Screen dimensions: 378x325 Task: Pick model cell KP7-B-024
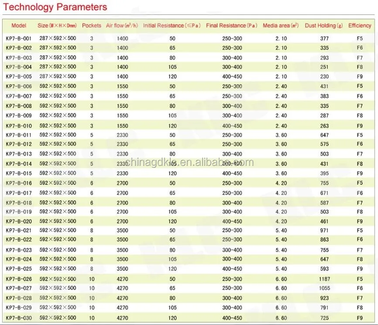[x=19, y=259]
